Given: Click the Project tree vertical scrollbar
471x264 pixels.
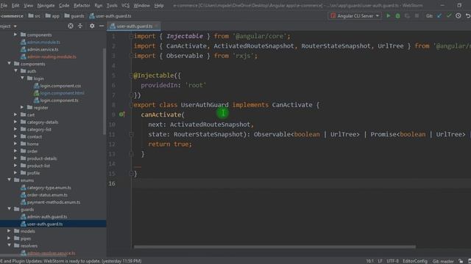Looking at the screenshot, I should pos(105,91).
